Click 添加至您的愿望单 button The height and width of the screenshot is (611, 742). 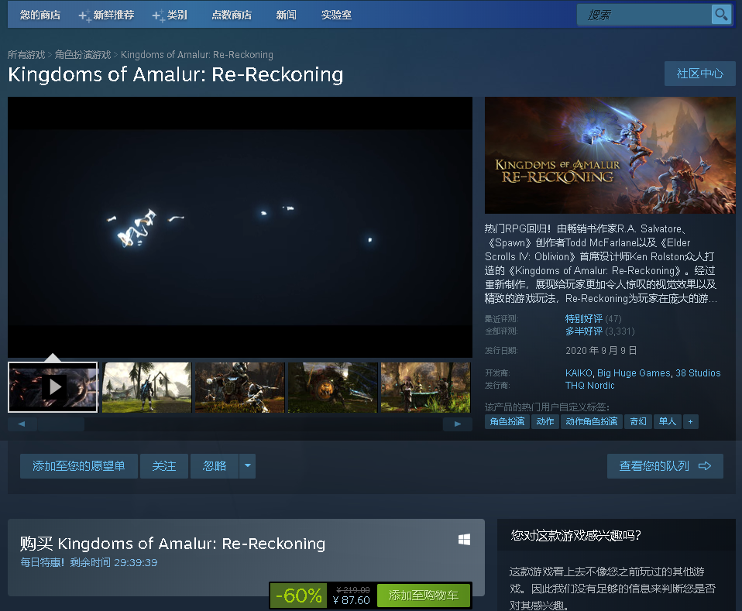(x=79, y=465)
